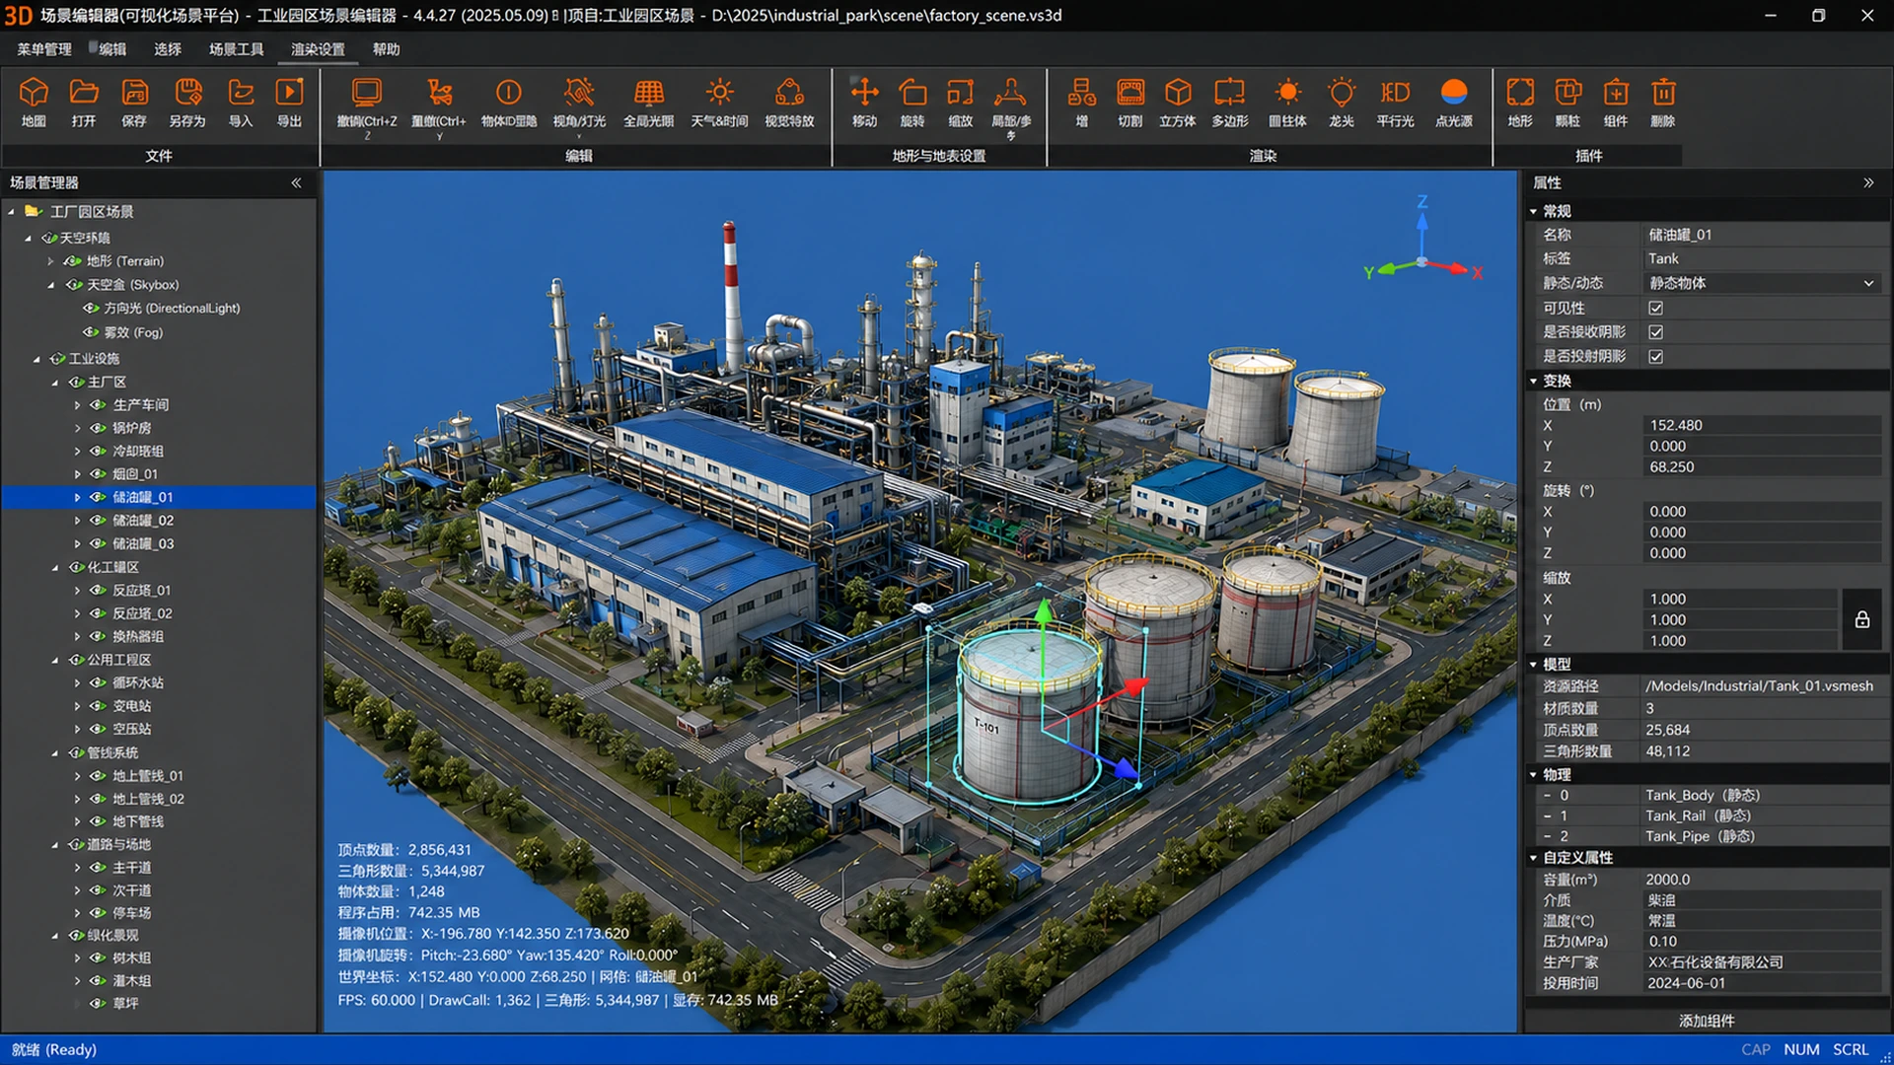Uncheck the 可见性 visibility checkbox

[x=1656, y=308]
